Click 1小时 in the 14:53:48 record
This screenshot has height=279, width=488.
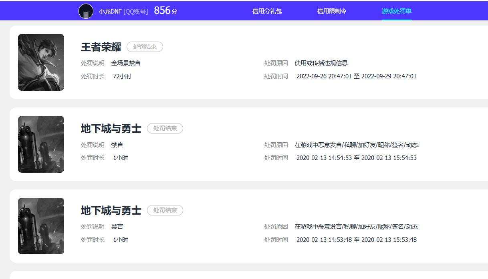point(121,240)
